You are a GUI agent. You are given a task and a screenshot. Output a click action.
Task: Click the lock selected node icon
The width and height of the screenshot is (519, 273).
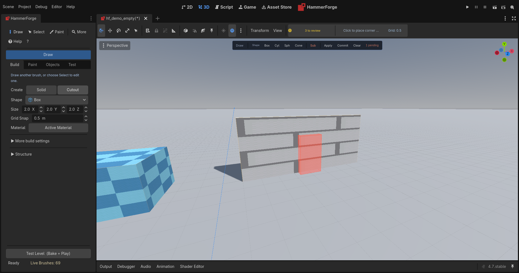tap(157, 31)
